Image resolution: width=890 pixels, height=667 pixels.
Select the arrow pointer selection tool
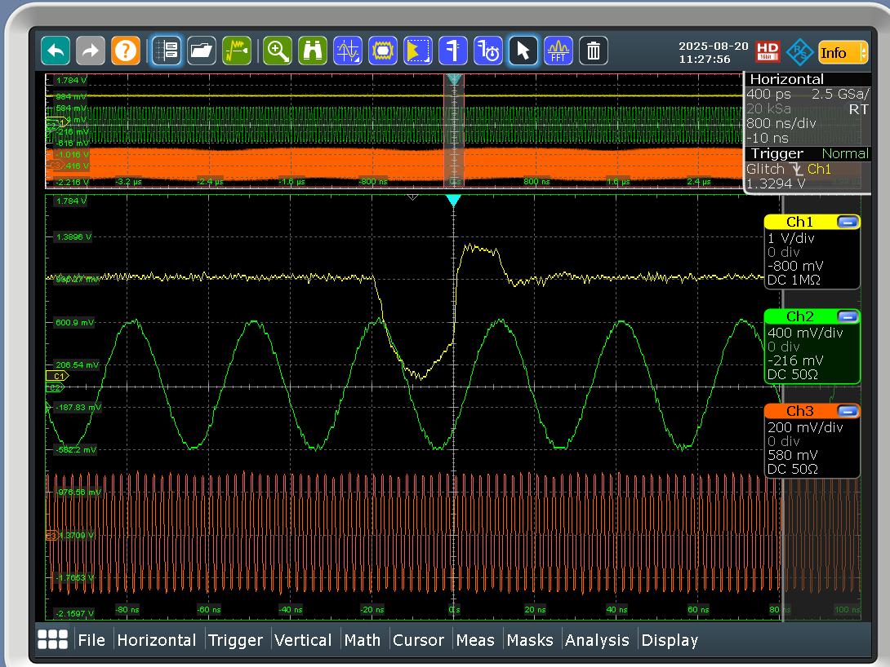click(523, 51)
